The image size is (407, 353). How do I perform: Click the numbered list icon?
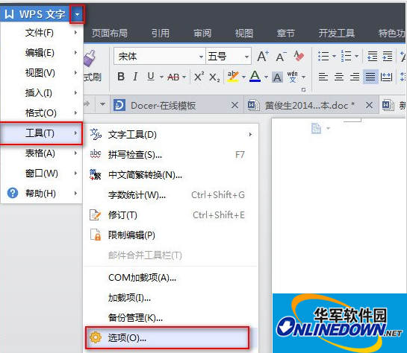(x=346, y=56)
